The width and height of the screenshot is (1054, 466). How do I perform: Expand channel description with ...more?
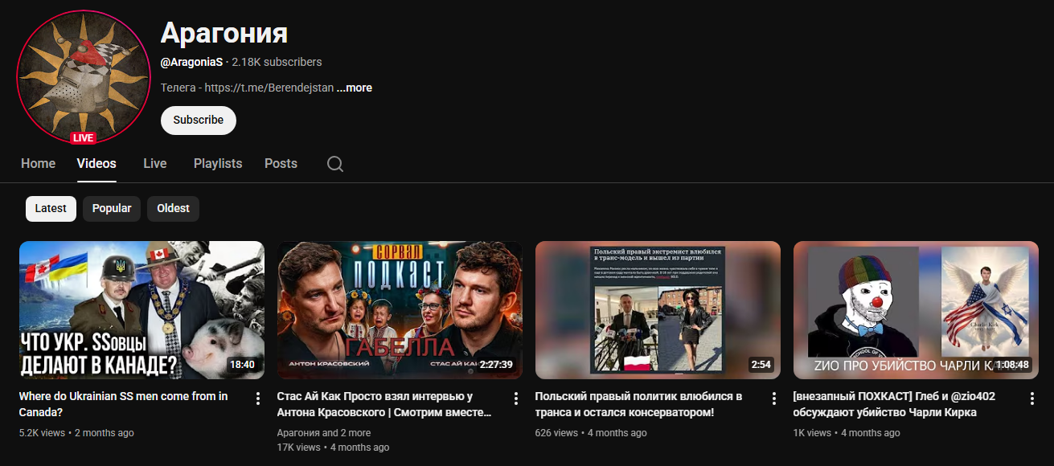(355, 88)
